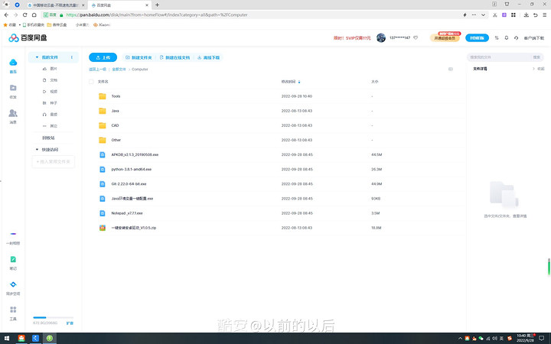The image size is (551, 344).
Task: Click the All Files breadcrumb link
Action: [x=119, y=69]
